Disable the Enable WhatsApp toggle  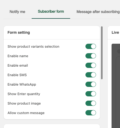click(x=91, y=84)
